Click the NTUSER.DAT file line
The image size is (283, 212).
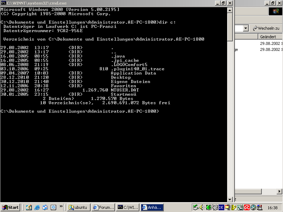click(x=70, y=90)
